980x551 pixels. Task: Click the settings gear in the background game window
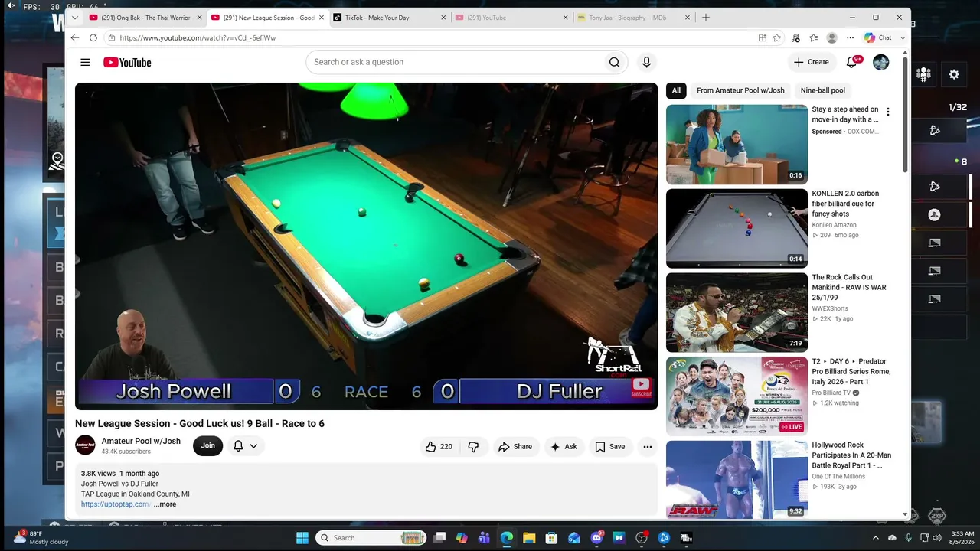click(x=954, y=74)
